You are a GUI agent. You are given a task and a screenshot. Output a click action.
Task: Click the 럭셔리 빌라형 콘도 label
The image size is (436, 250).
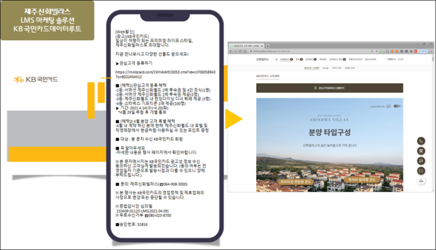click(x=362, y=180)
